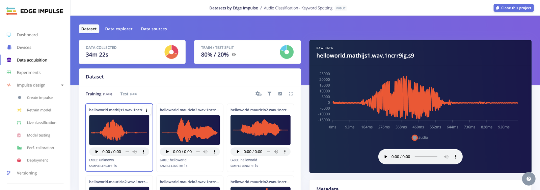Select the middle helloworld.mauricio2 waveform thumbnail
Viewport: 540px width, 190px height.
click(x=190, y=130)
